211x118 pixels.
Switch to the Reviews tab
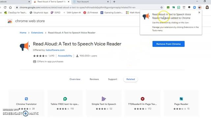(x=94, y=79)
